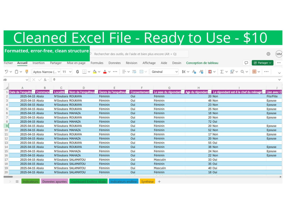Click the text alignment icon
Image resolution: width=286 pixels, height=214 pixels.
point(124,72)
